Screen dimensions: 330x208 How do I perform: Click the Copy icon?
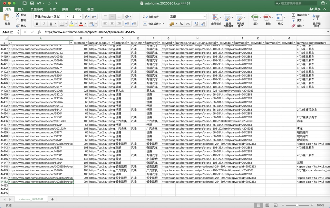click(18, 20)
